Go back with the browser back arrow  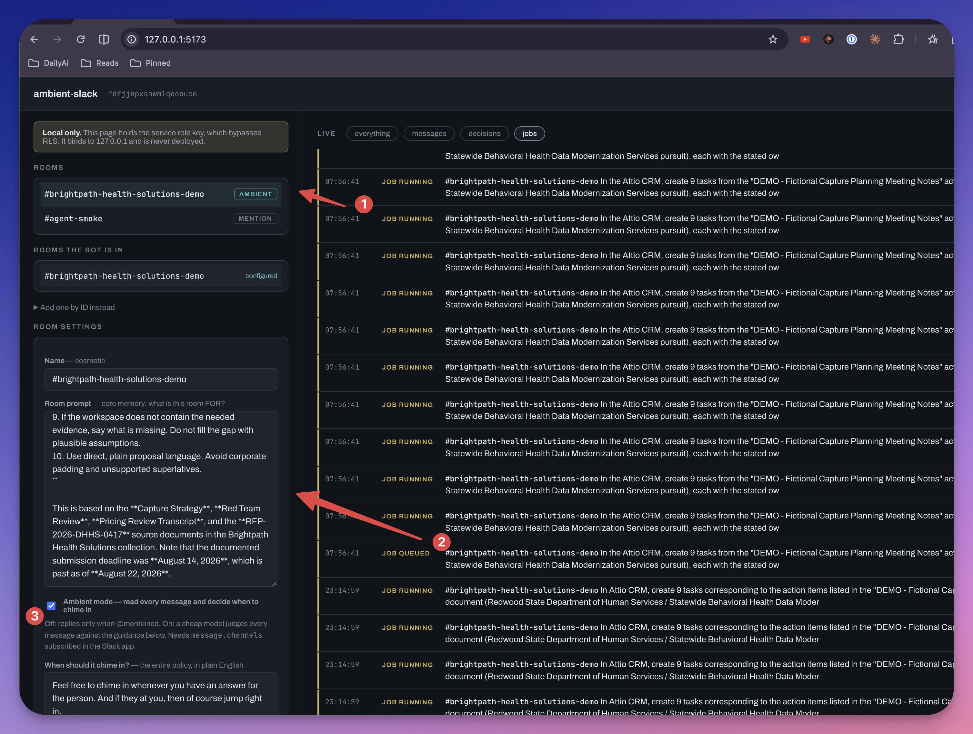(x=34, y=40)
